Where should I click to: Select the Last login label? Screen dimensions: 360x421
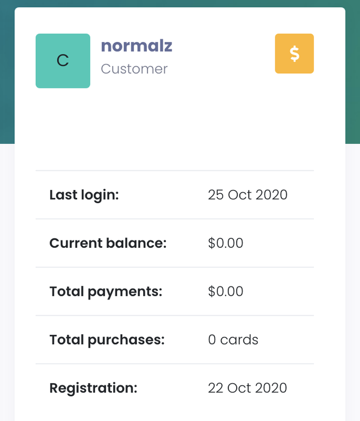84,195
